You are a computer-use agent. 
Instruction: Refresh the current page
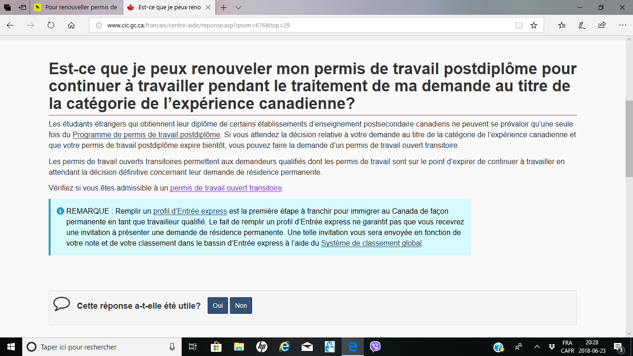pos(51,25)
